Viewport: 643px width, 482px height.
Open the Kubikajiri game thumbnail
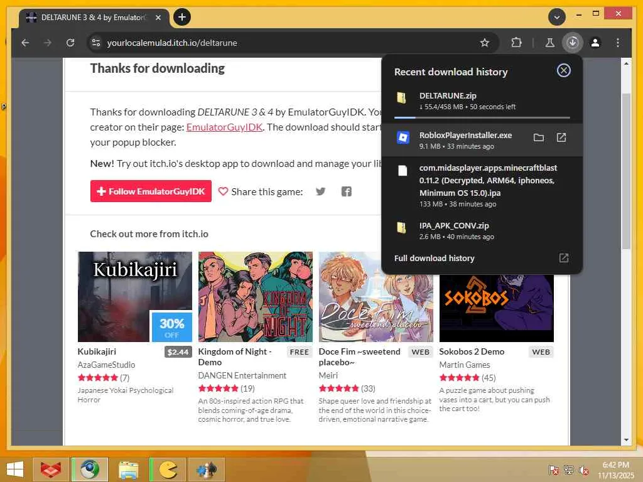pos(135,297)
